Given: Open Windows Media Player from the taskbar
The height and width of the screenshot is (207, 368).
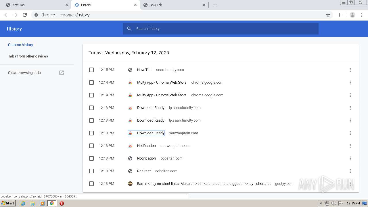Looking at the screenshot, I should (42, 203).
